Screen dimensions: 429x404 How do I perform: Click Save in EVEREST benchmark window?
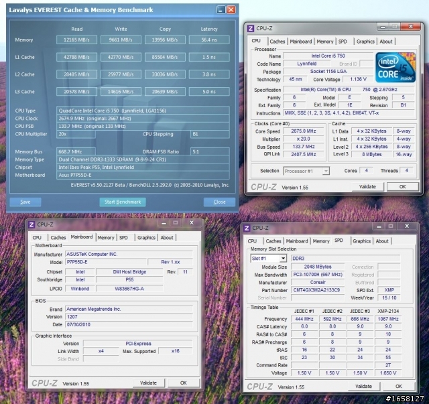click(25, 202)
